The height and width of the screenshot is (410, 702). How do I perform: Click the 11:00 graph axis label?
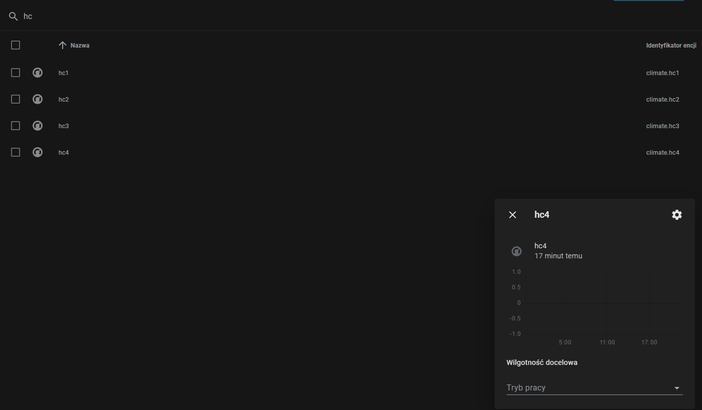point(607,342)
